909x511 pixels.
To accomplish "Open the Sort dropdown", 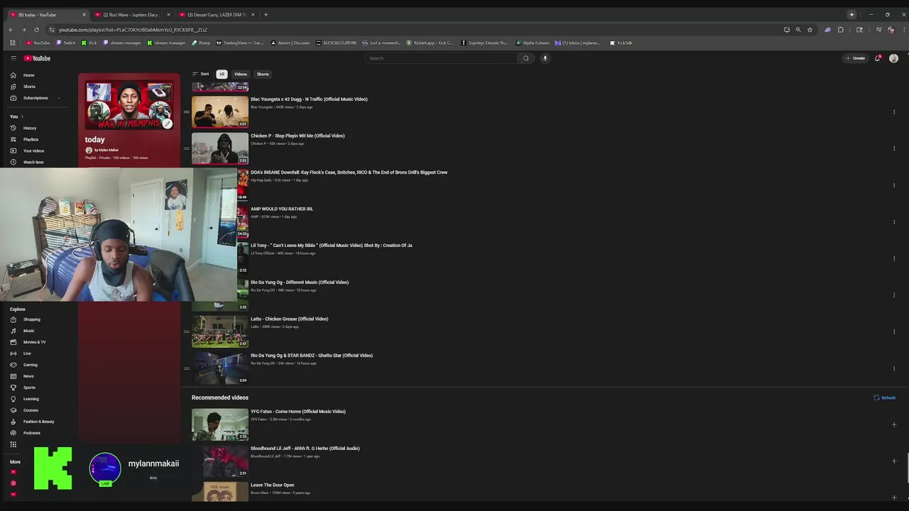I will (x=200, y=74).
